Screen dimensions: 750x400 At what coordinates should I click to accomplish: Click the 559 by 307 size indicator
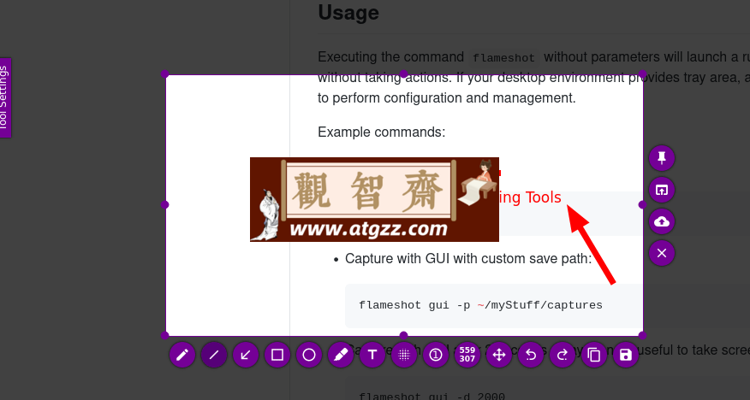tap(467, 355)
